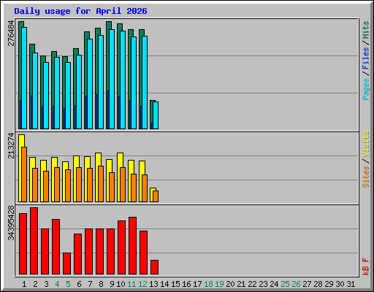374x292 pixels.
Task: Select day 24 on the x-axis
Action: (x=274, y=284)
